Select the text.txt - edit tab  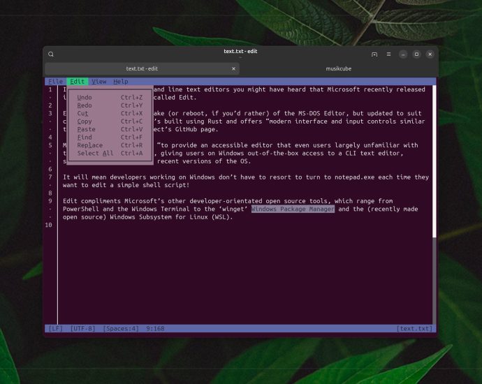pyautogui.click(x=142, y=69)
